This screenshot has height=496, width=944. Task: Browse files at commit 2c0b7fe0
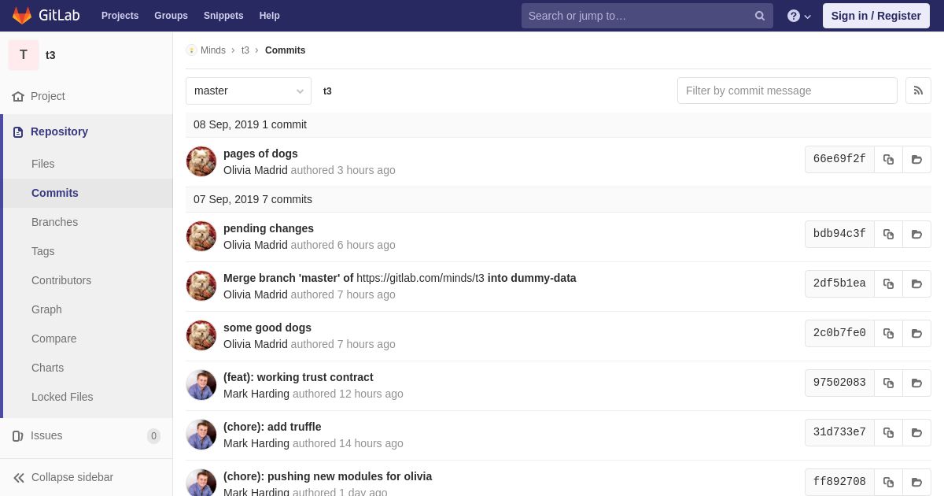tap(916, 333)
